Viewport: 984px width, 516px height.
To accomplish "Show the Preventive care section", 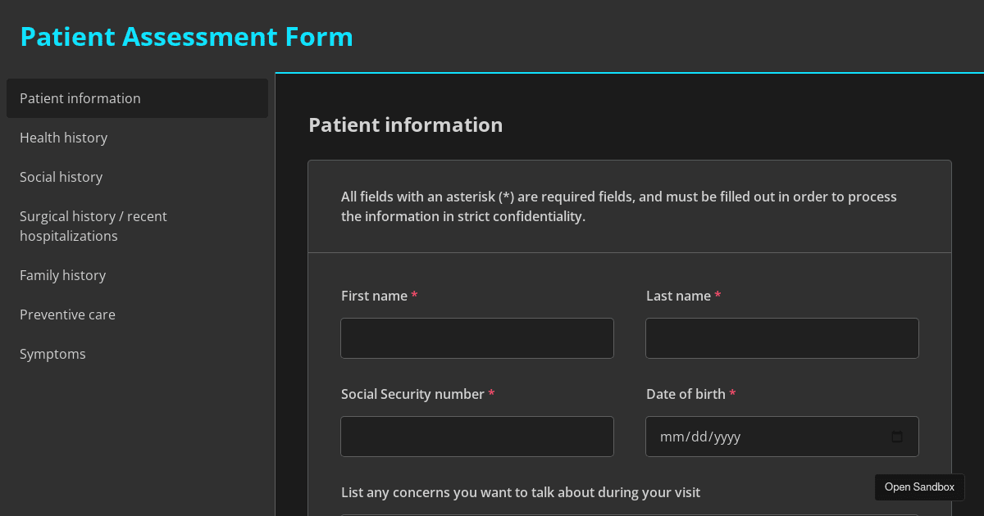I will coord(137,315).
